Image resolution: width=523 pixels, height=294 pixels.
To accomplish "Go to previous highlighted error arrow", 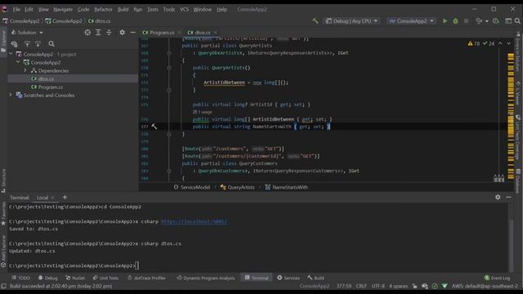I will pos(500,43).
